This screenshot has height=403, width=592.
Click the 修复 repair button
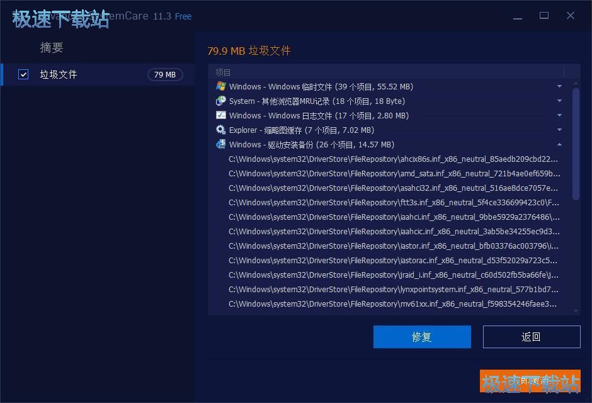(422, 337)
